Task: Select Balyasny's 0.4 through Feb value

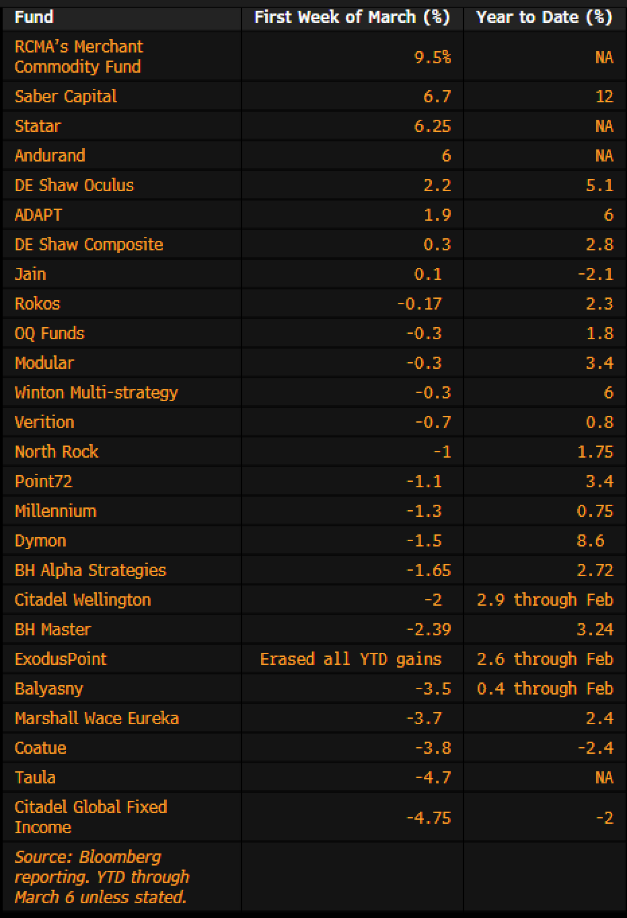Action: pos(545,688)
